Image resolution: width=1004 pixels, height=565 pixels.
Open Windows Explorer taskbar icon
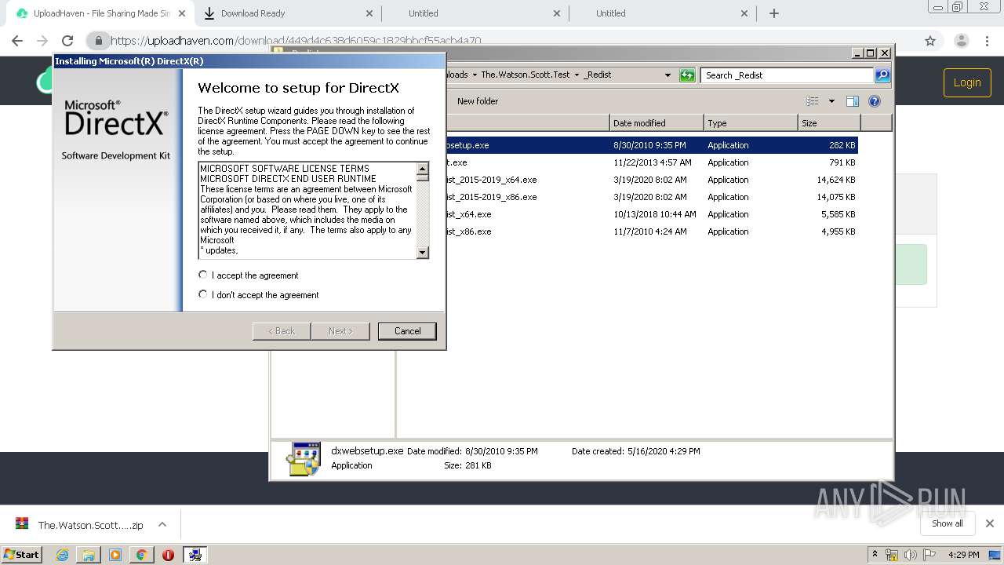[89, 555]
